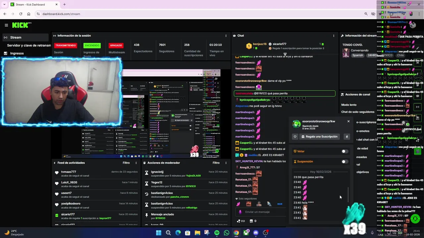Open Información de la sesión options menu
The image size is (424, 238).
tap(226, 36)
